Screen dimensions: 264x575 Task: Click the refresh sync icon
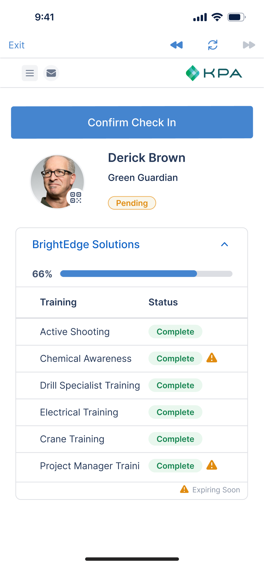213,45
